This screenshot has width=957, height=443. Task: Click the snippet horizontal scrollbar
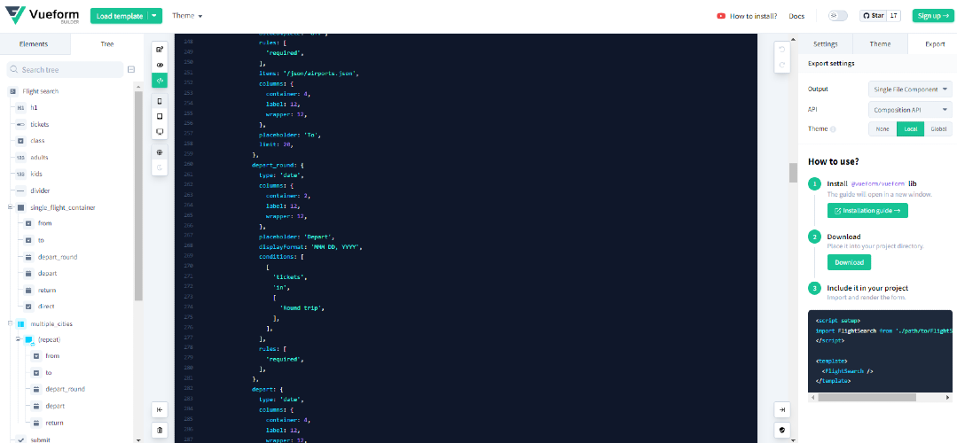(867, 397)
